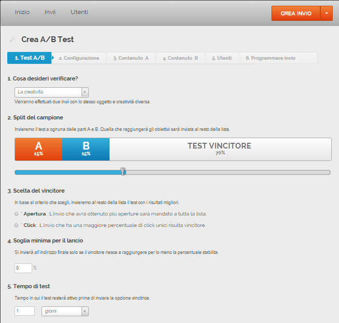Click the 'Crea A/B Test' page title
Viewport: 339px width, 323px height.
48,39
